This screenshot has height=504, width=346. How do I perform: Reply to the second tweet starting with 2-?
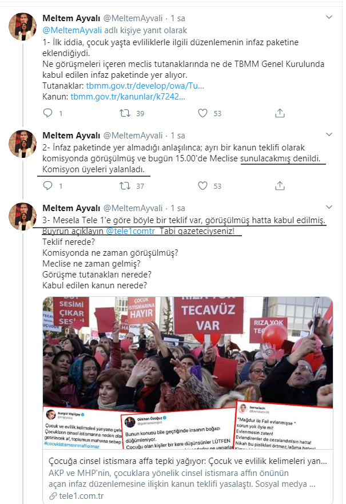coord(48,186)
